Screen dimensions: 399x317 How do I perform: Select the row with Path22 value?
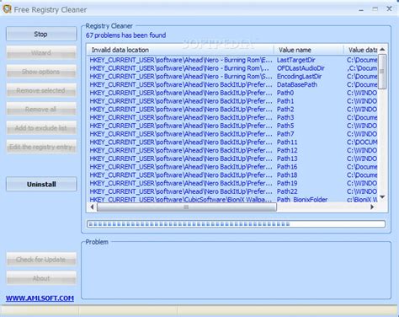pyautogui.click(x=233, y=191)
